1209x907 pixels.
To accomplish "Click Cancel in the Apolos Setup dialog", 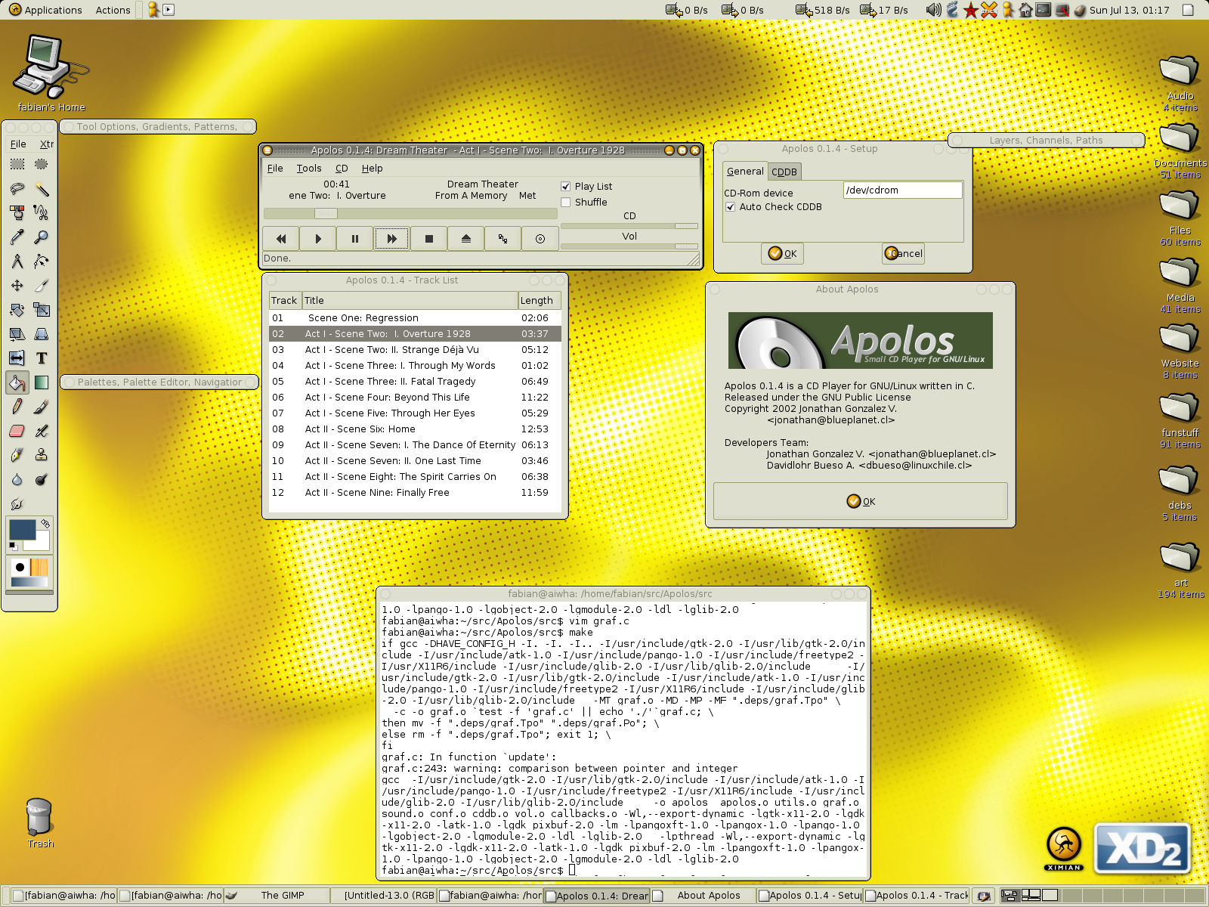I will [904, 254].
